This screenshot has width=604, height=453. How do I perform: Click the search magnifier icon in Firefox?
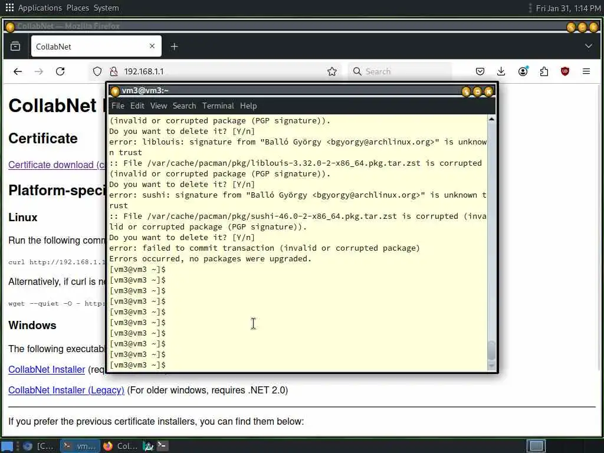click(357, 71)
